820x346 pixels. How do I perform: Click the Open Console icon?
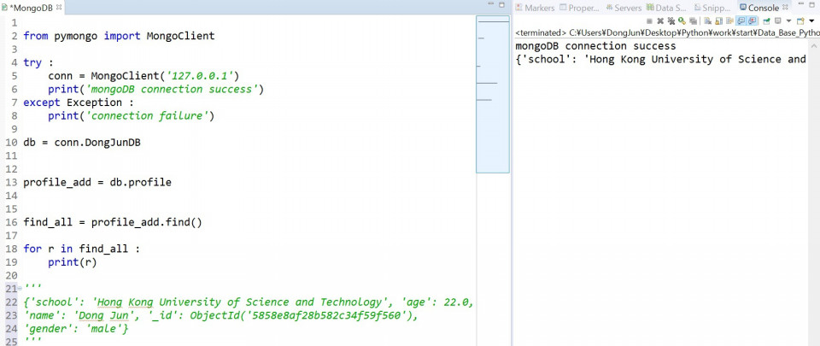(x=800, y=21)
